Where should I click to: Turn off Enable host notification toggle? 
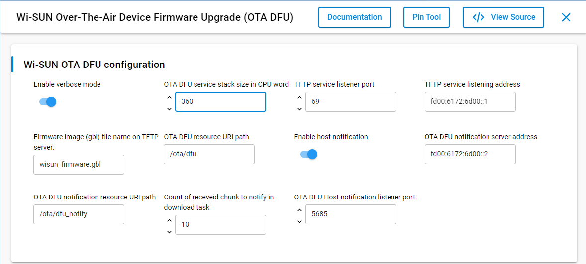pos(309,154)
